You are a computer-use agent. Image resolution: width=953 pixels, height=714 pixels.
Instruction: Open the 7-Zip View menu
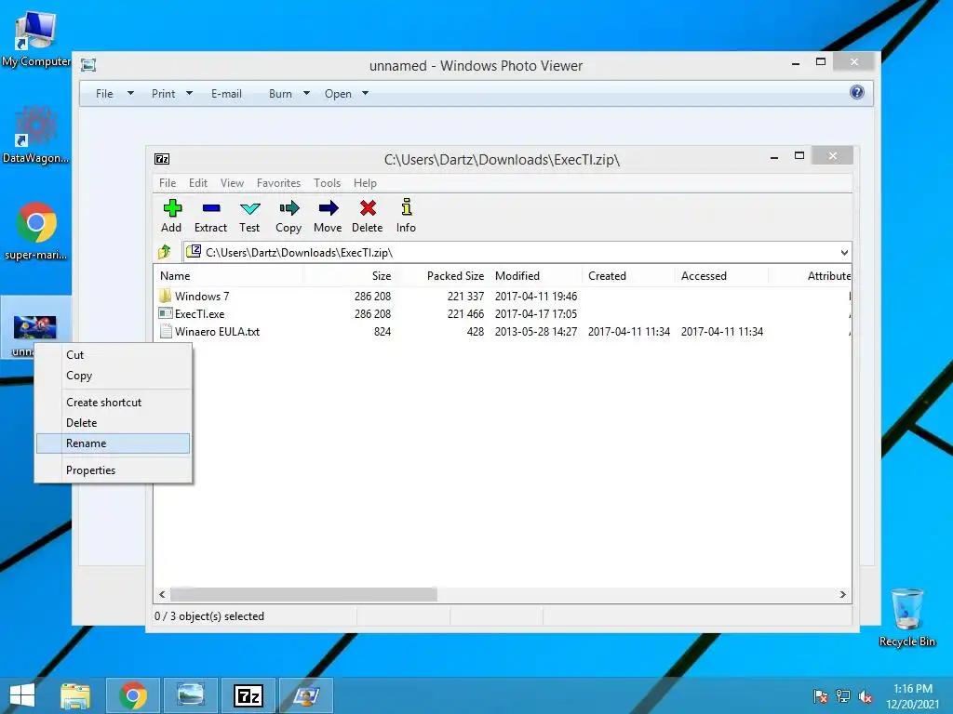[232, 183]
